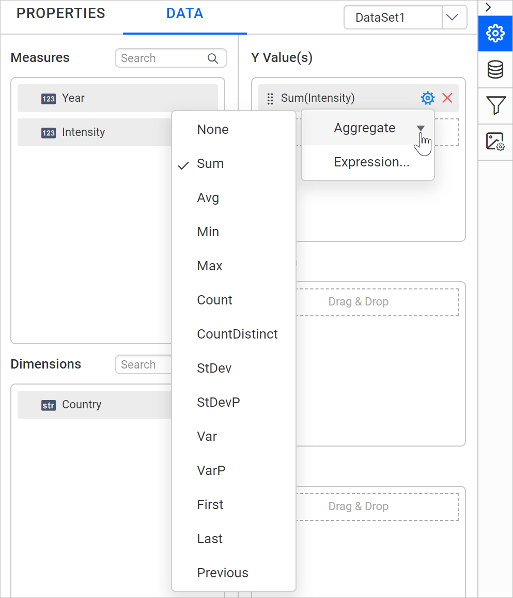
Task: Click the gear icon at top of sidebar
Action: (495, 33)
